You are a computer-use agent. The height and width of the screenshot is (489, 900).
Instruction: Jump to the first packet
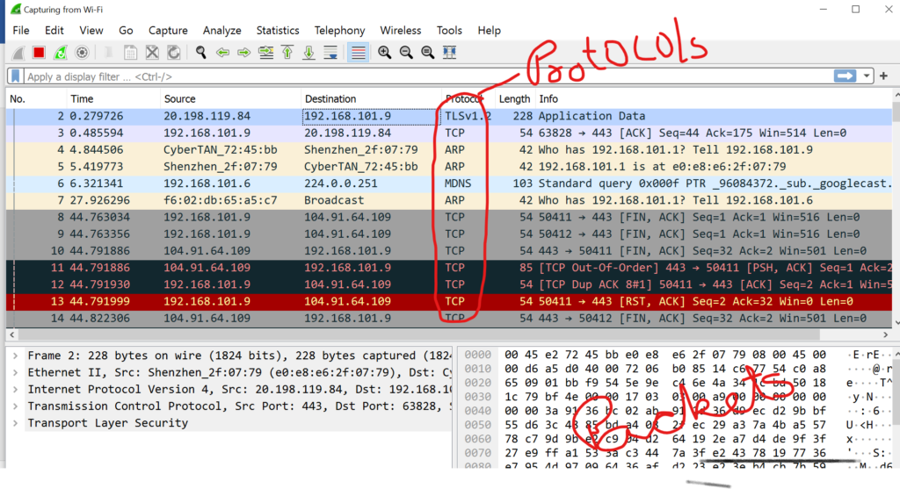(x=287, y=53)
